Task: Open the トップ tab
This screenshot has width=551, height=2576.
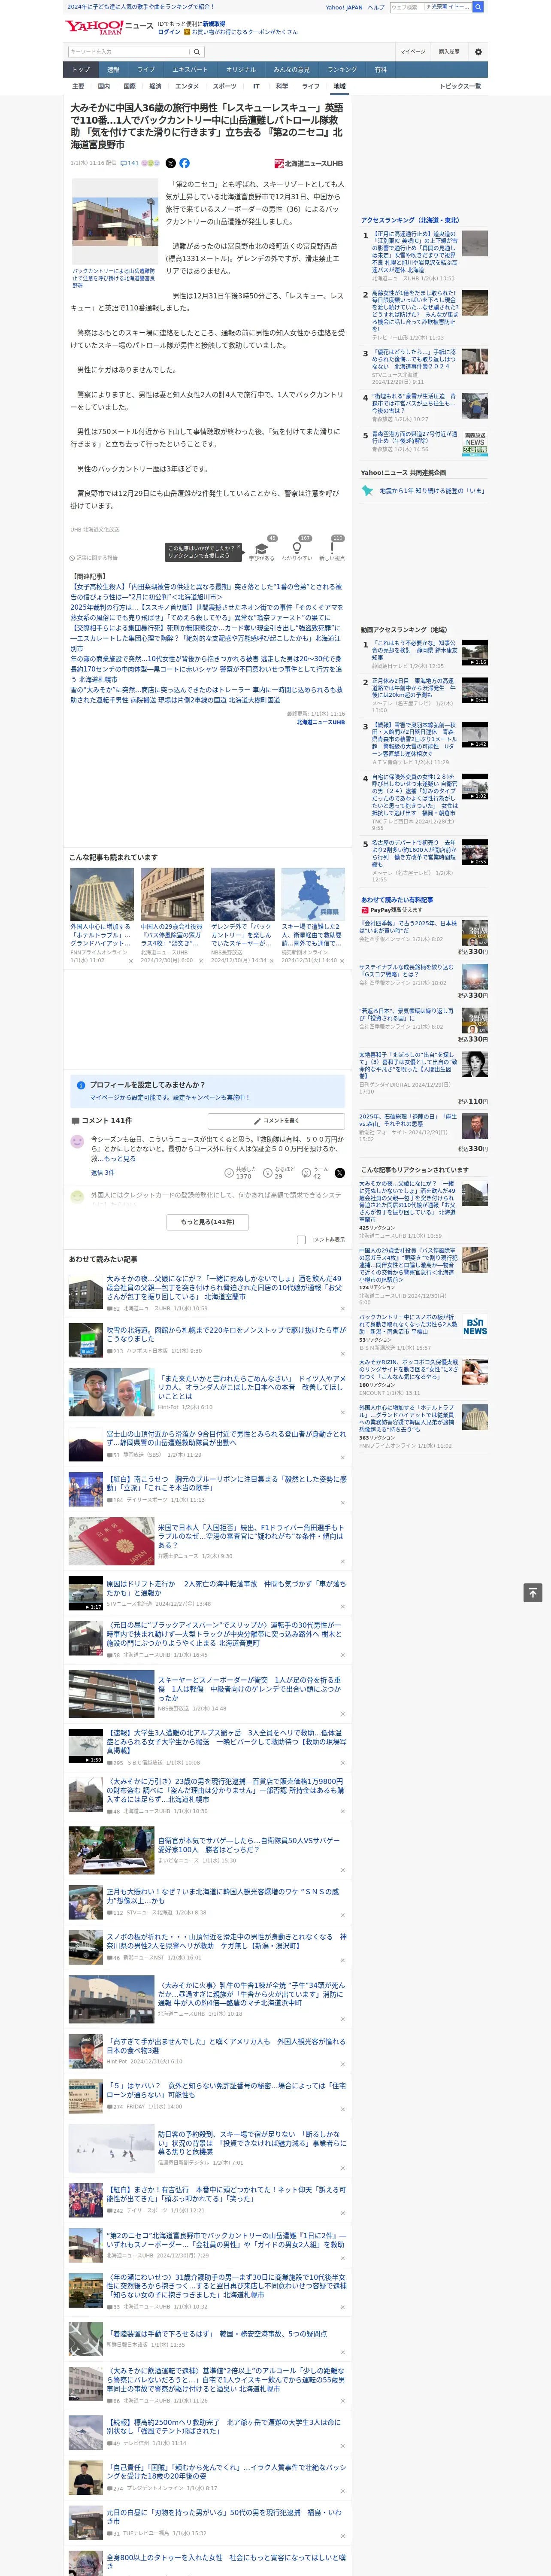Action: [x=81, y=69]
